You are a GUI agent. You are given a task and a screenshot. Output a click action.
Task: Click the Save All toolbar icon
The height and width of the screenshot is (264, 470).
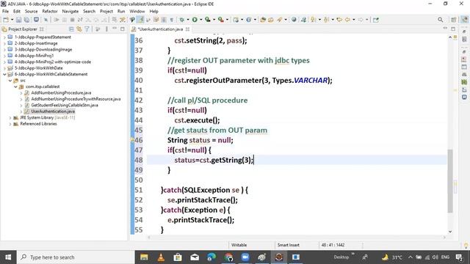(x=26, y=20)
